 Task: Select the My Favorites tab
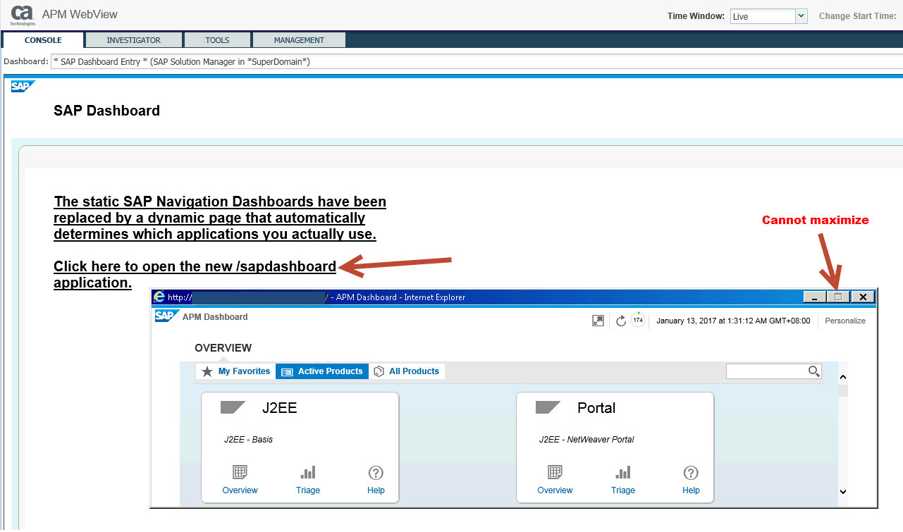[235, 371]
